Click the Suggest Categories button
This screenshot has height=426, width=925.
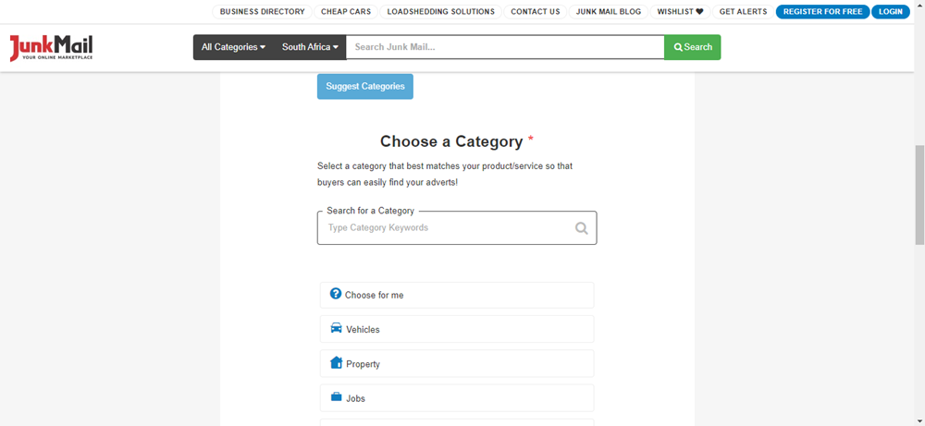tap(364, 86)
